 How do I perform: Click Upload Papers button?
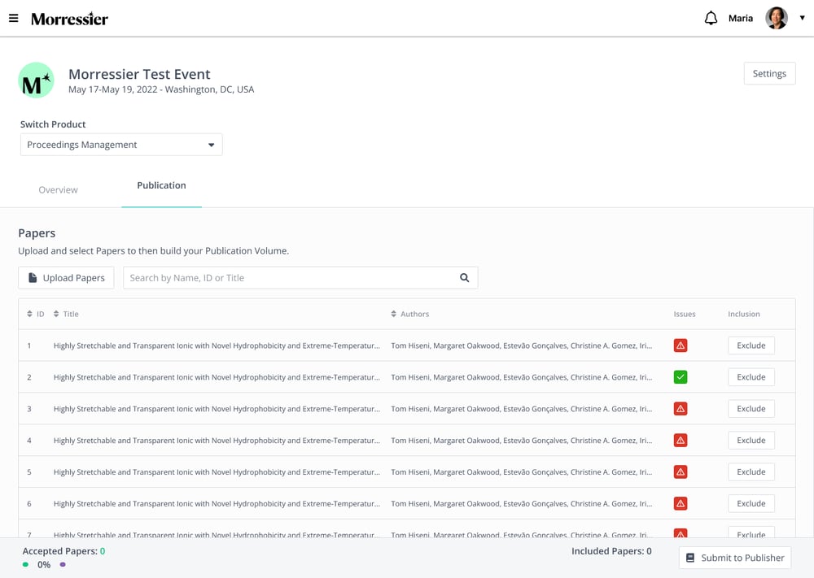point(66,278)
